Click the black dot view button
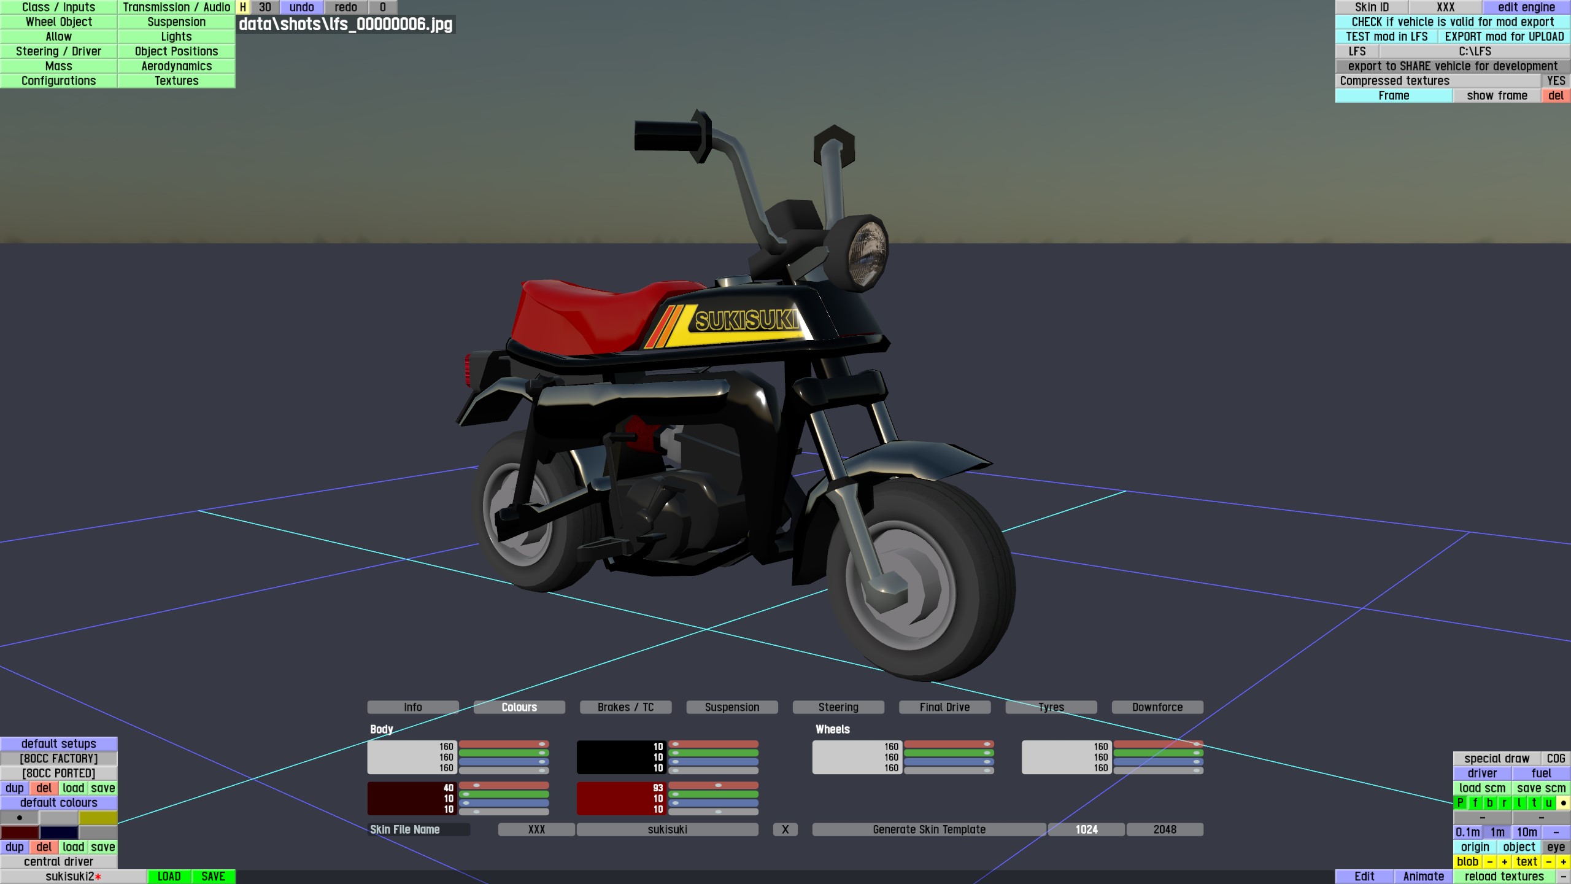The image size is (1571, 884). pyautogui.click(x=1563, y=802)
